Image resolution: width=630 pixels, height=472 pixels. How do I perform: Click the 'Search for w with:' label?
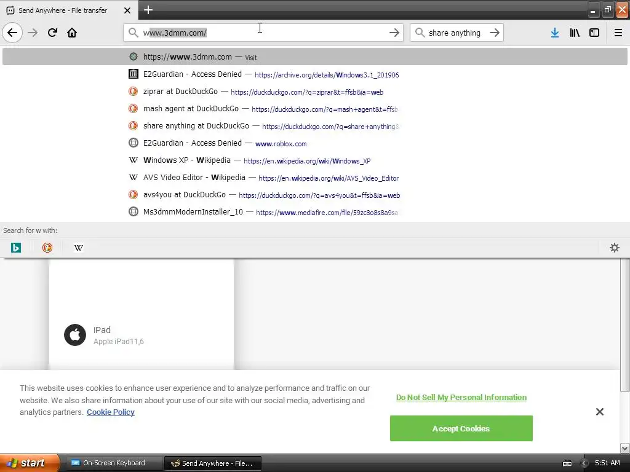[30, 230]
